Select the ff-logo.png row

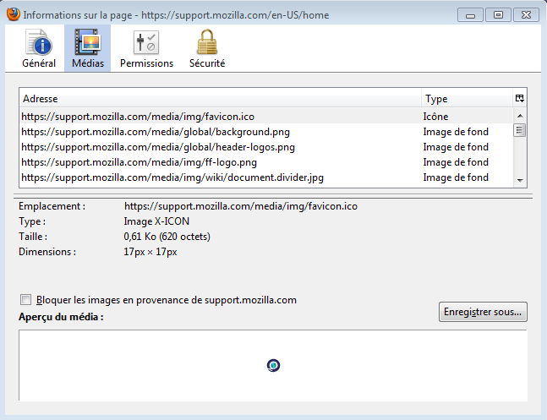point(266,162)
